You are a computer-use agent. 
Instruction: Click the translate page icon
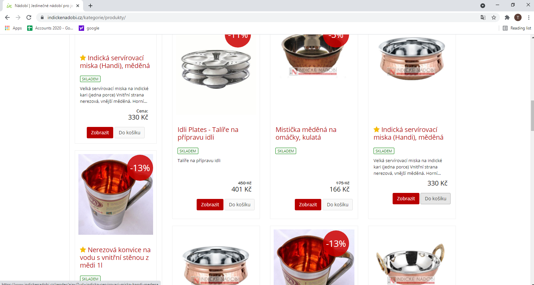pos(483,17)
